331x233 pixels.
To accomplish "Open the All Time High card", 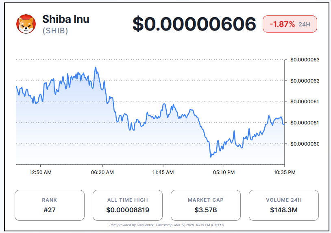I will click(128, 205).
